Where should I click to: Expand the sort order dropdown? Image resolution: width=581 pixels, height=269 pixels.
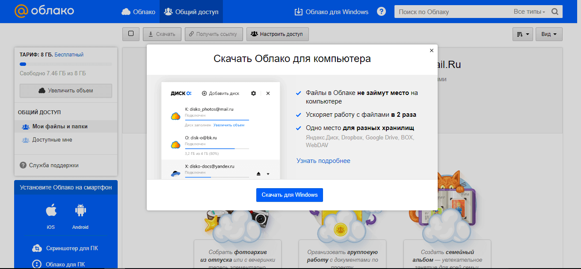coord(523,34)
